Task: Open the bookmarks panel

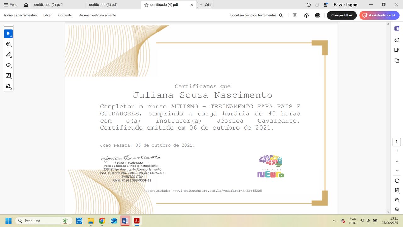Action: point(397,50)
